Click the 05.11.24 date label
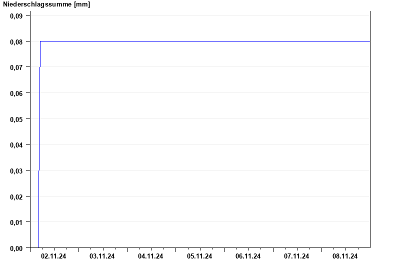The image size is (400, 275). (x=199, y=256)
